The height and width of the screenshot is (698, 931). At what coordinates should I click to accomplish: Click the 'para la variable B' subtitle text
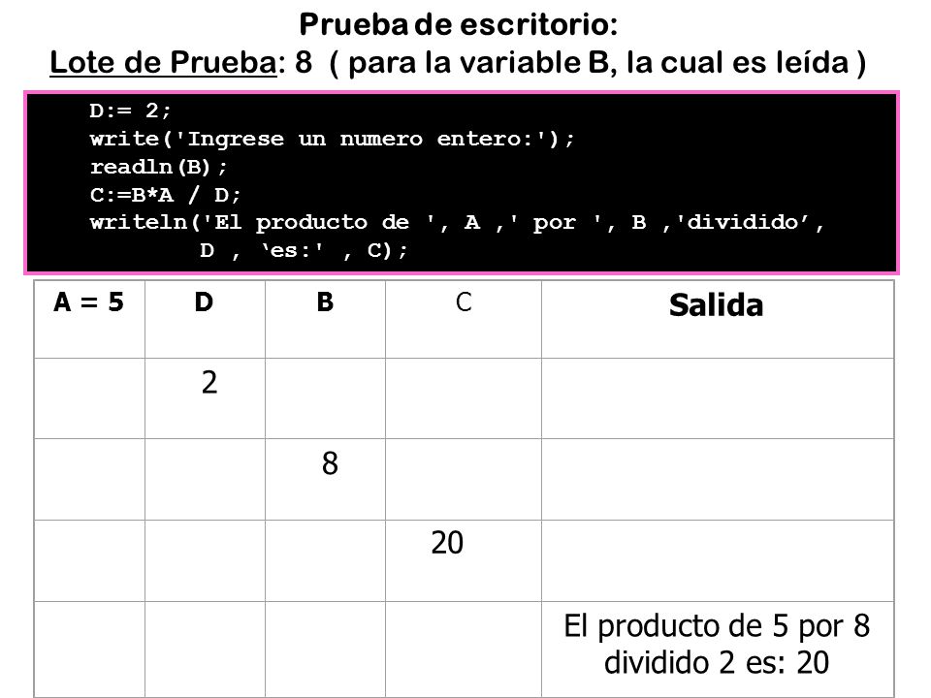(479, 63)
